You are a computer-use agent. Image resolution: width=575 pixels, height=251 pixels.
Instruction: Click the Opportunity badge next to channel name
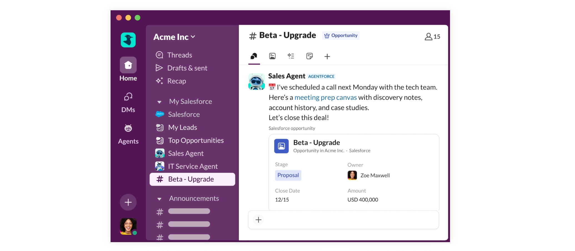point(341,35)
